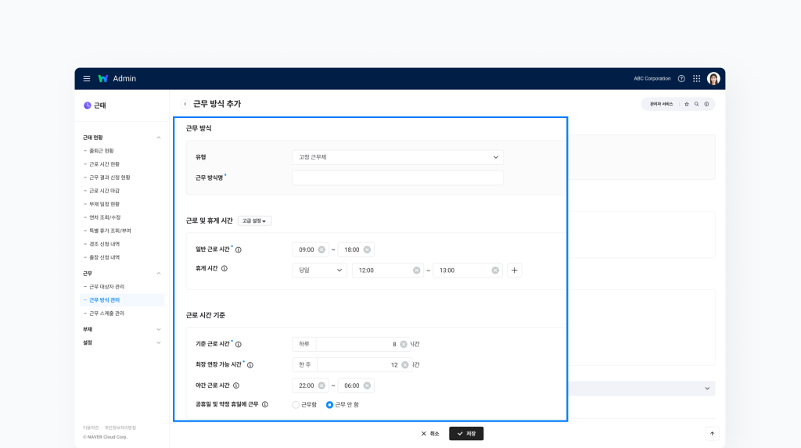Screen dimensions: 801x448
Task: Clear the 09:00 start time value
Action: [x=321, y=250]
